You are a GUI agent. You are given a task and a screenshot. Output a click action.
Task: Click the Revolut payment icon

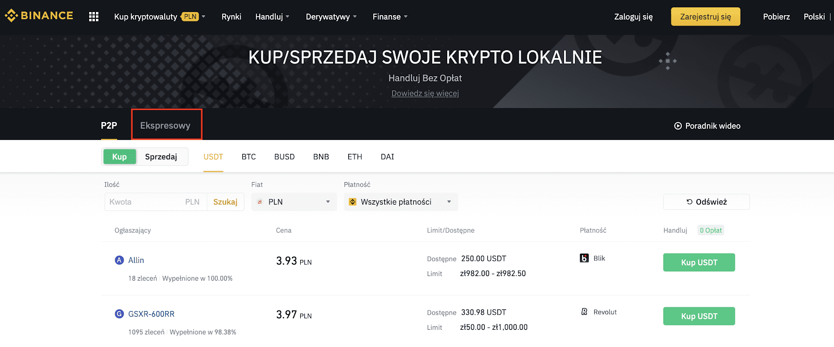point(584,312)
